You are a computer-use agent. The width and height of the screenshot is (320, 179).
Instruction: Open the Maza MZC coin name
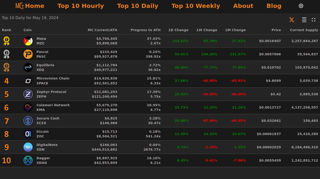tap(41, 41)
